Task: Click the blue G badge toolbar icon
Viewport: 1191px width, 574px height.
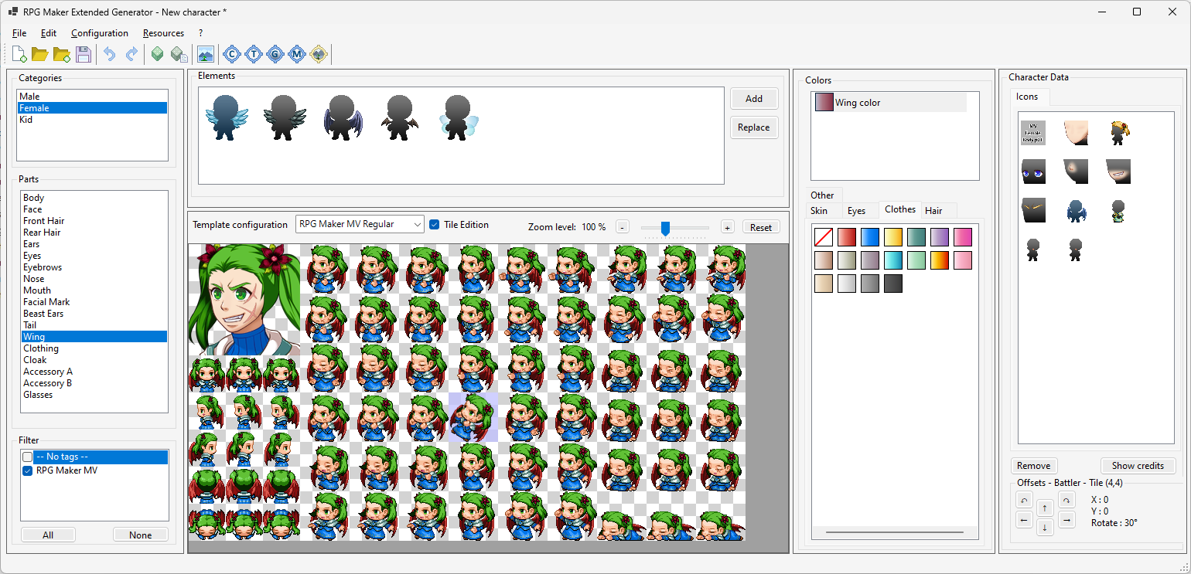Action: (x=275, y=54)
